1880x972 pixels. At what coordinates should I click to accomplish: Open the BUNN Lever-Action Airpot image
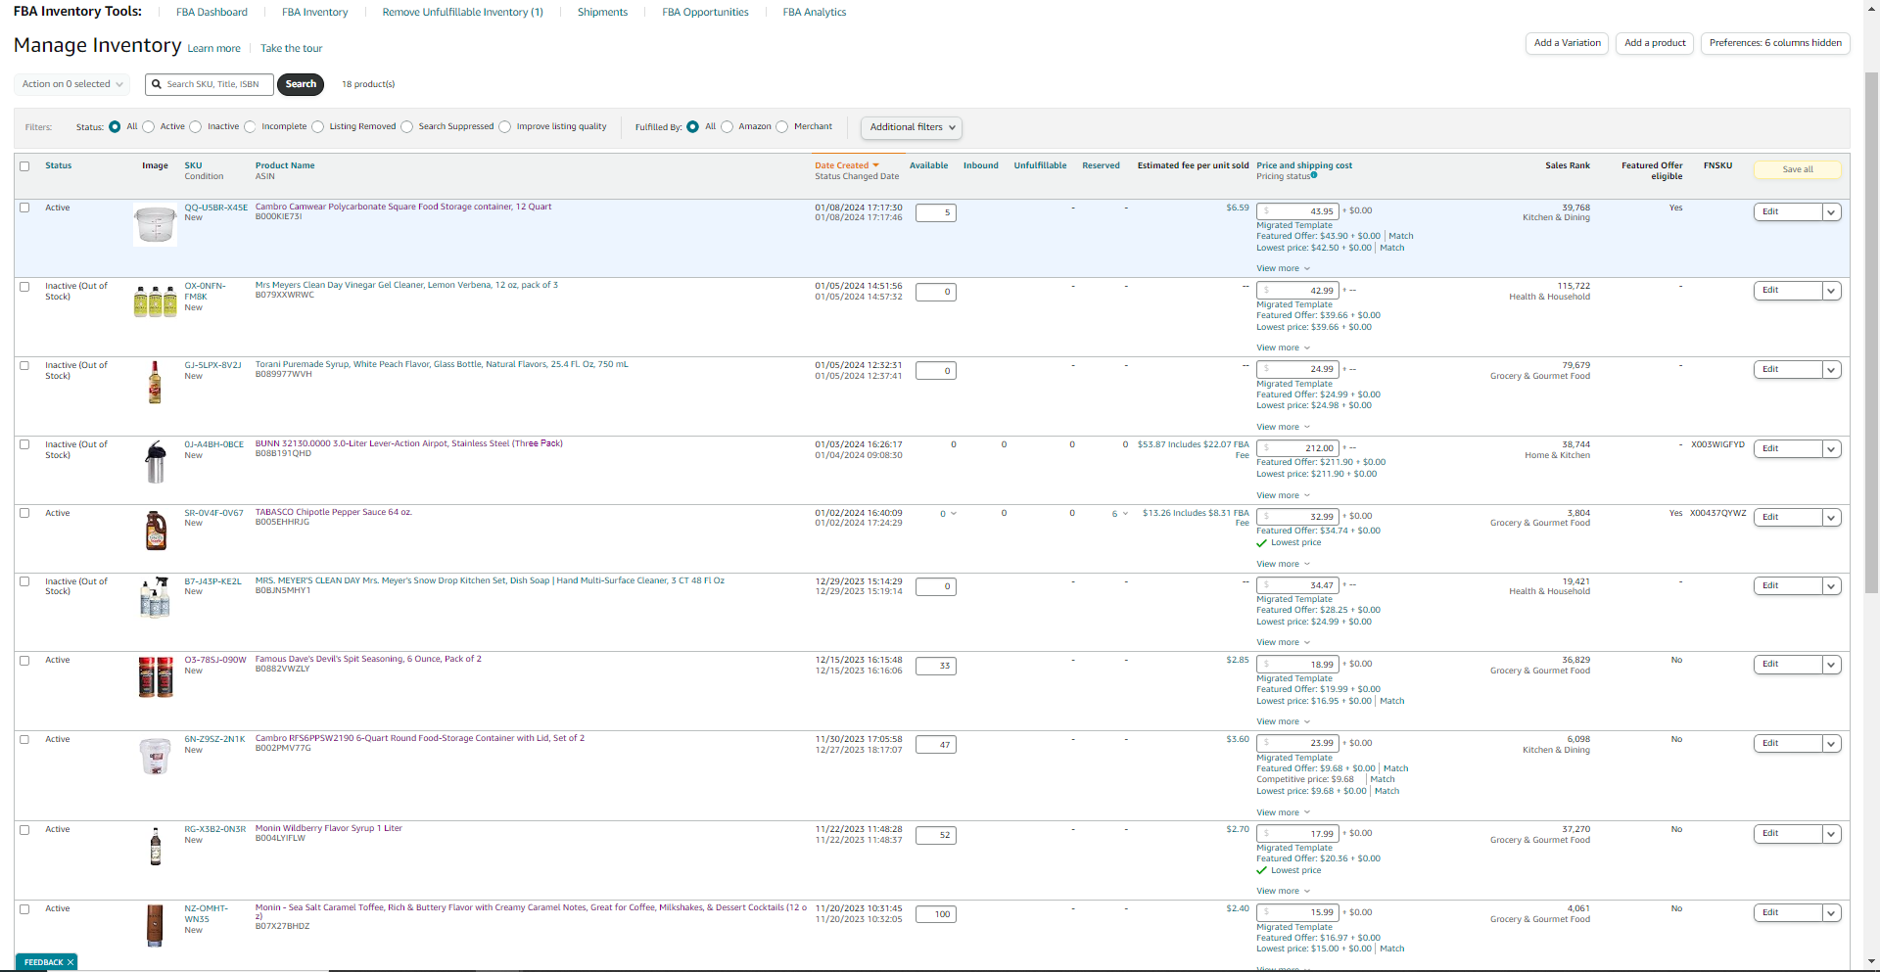point(156,462)
